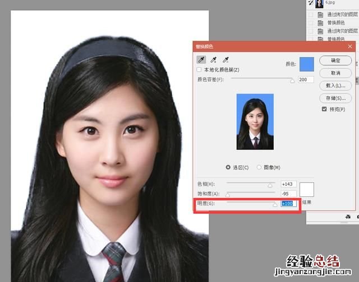Click the 6.jpg snapshot name
This screenshot has height=282, width=359.
pyautogui.click(x=330, y=2)
